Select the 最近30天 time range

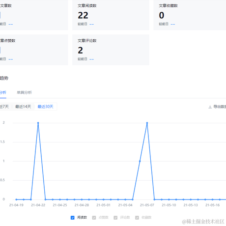[x=45, y=107]
